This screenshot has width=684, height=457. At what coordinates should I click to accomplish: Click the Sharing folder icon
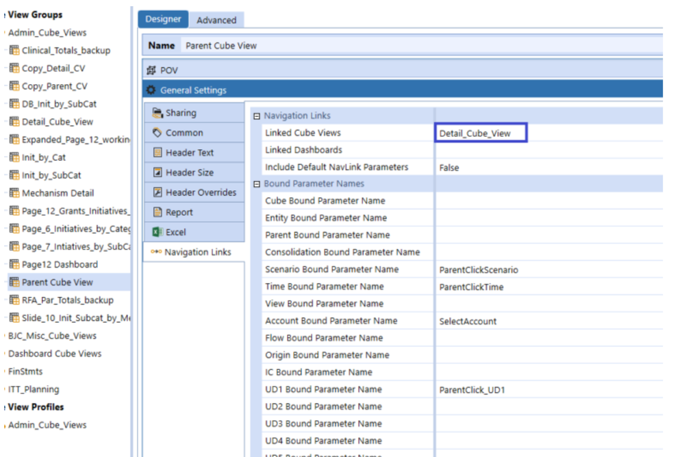click(157, 113)
